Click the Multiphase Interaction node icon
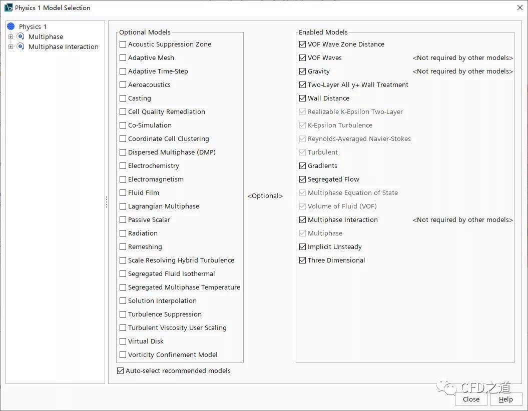This screenshot has width=528, height=411. click(x=21, y=46)
